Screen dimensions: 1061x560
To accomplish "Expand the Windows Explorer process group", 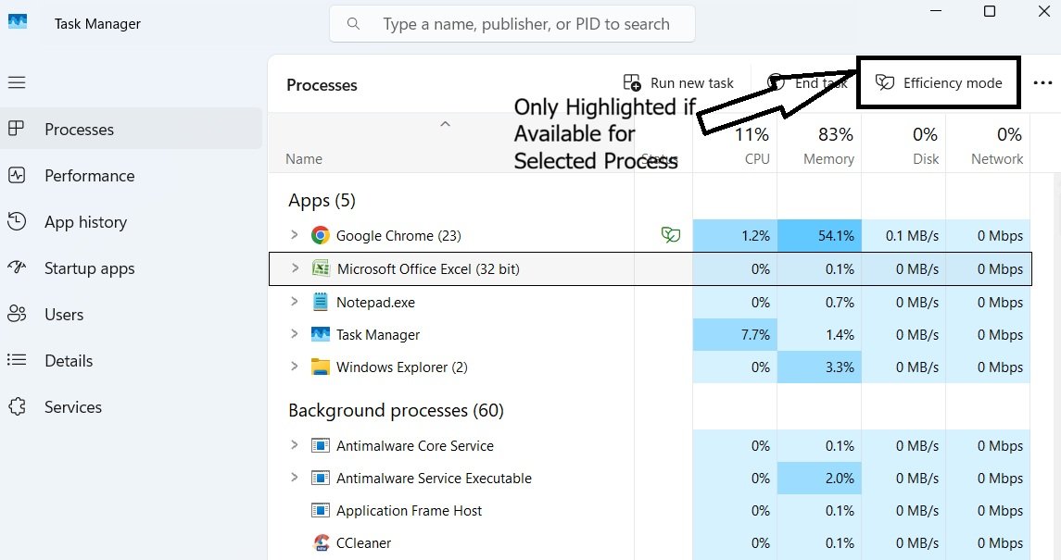I will coord(295,367).
